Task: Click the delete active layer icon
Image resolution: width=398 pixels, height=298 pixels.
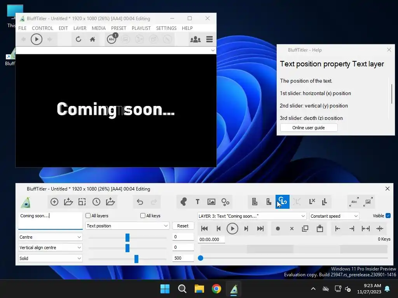Action: [x=312, y=202]
